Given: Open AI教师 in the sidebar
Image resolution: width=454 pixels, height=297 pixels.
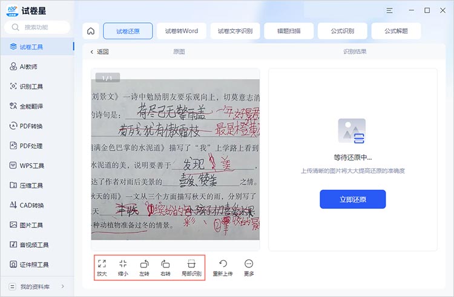Looking at the screenshot, I should coord(37,67).
